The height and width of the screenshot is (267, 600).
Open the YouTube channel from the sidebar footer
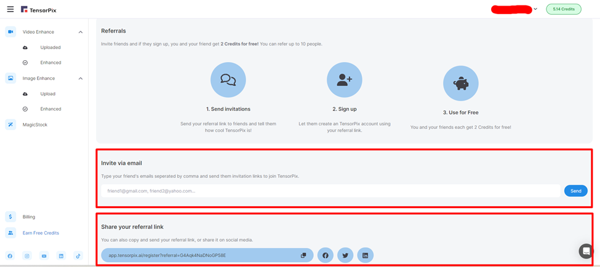pos(44,256)
